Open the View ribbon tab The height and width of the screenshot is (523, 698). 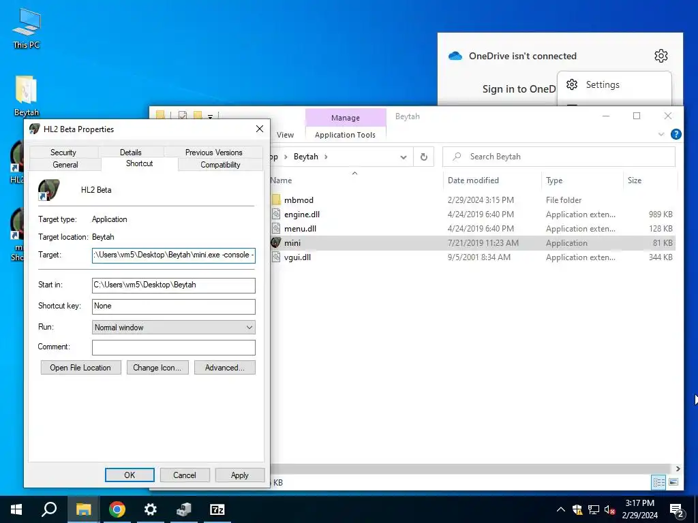tap(285, 135)
